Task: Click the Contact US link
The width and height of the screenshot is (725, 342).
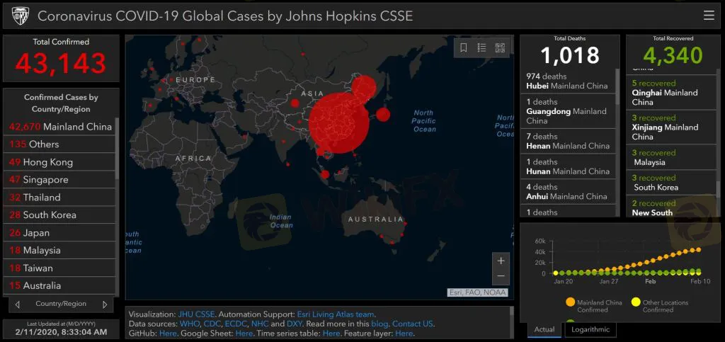Action: pyautogui.click(x=413, y=324)
